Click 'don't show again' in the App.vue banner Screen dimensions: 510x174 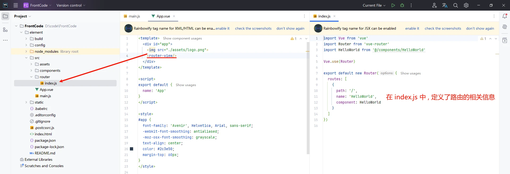(290, 28)
